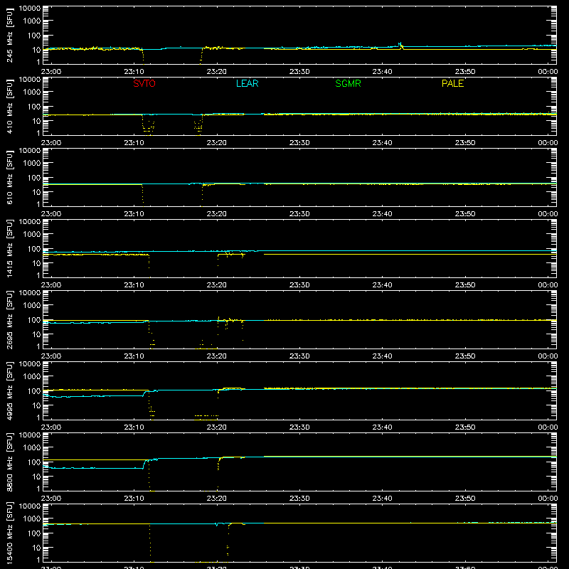Click 23:30 tick under the 610 MHz panel
This screenshot has width=569, height=569.
[299, 214]
